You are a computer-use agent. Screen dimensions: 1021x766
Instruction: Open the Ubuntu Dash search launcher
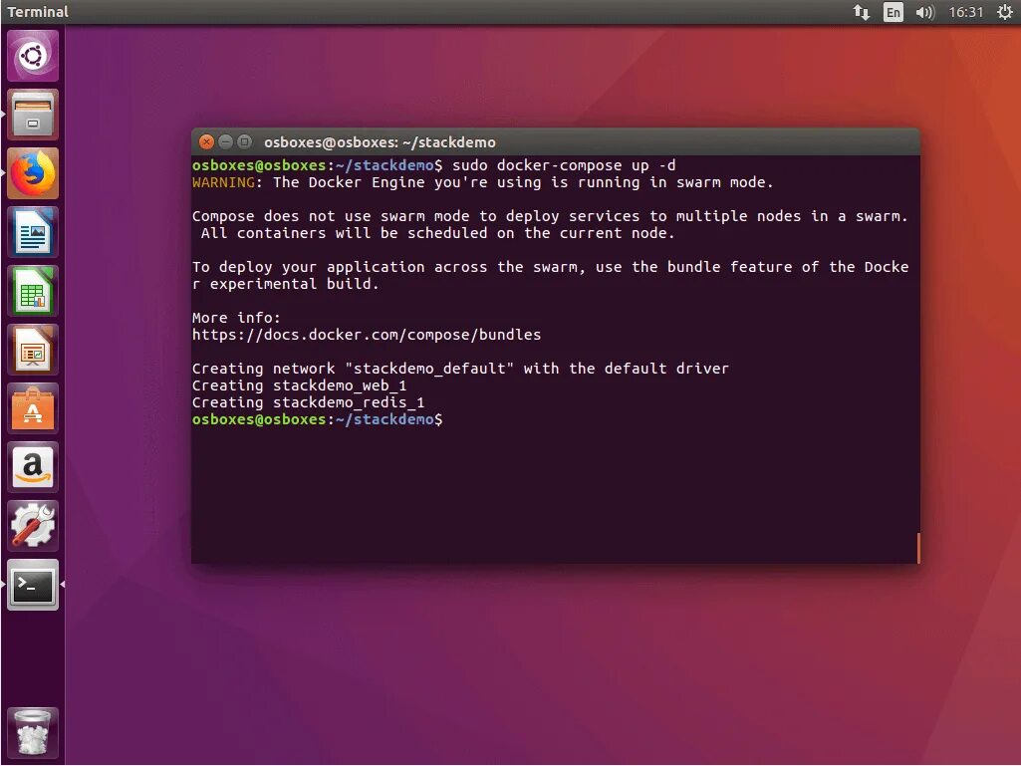click(x=33, y=56)
